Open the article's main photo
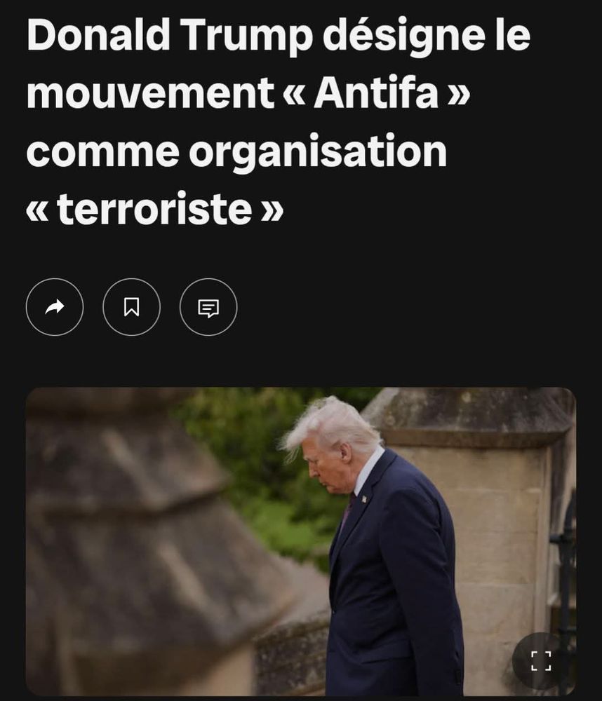This screenshot has height=701, width=602. point(301,542)
